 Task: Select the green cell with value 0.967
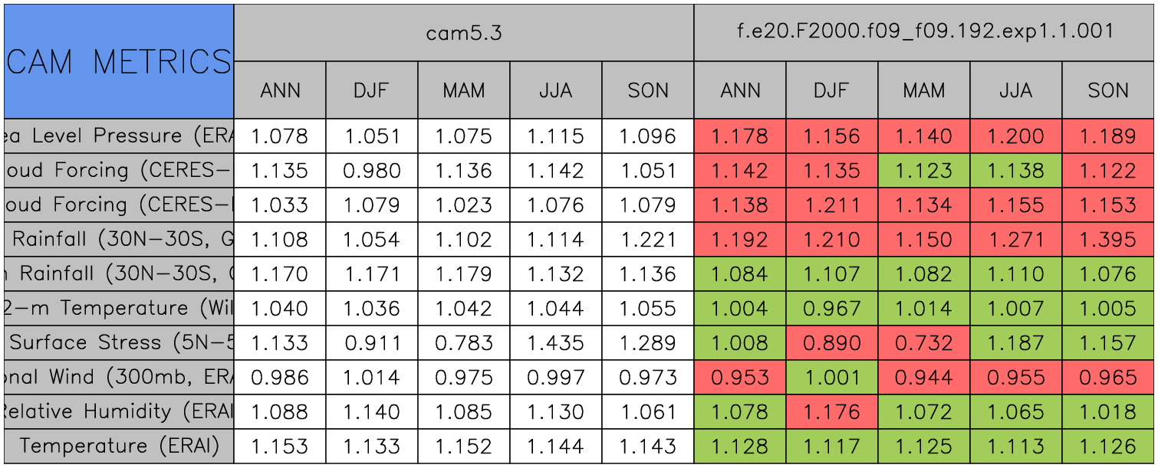831,309
